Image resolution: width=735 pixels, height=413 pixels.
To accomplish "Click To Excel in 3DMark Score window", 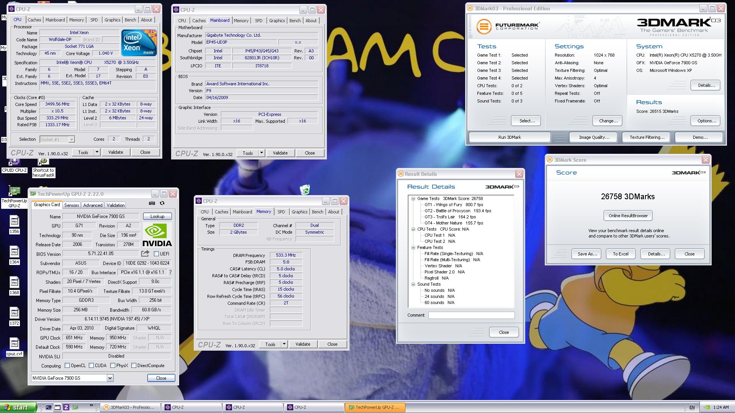I will point(621,254).
